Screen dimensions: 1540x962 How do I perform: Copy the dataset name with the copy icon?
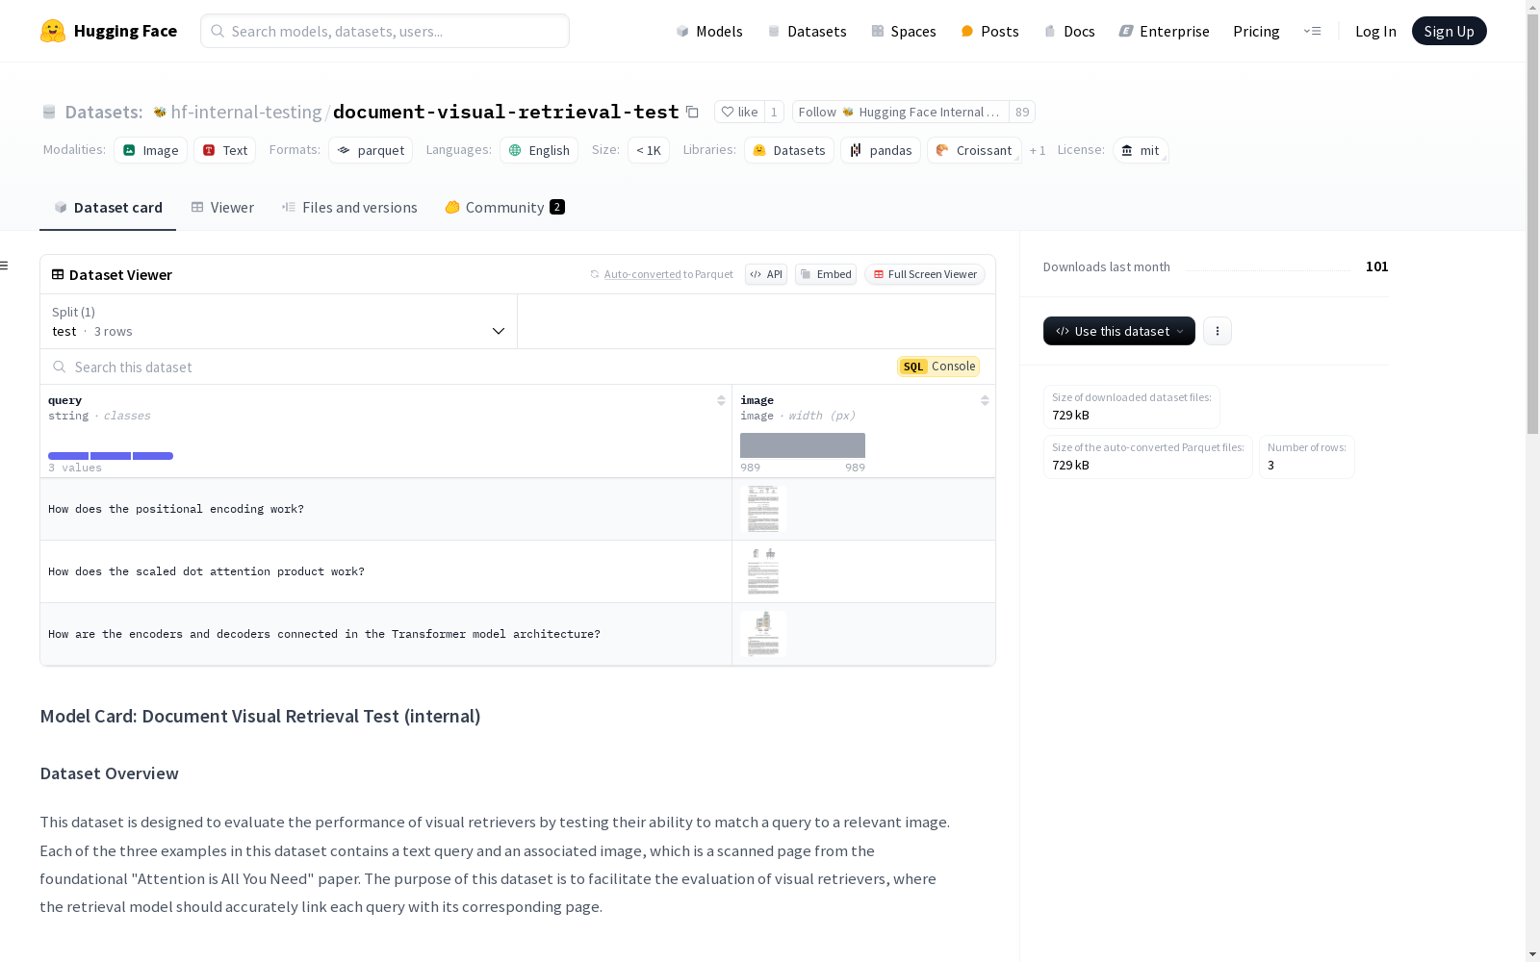(x=692, y=112)
